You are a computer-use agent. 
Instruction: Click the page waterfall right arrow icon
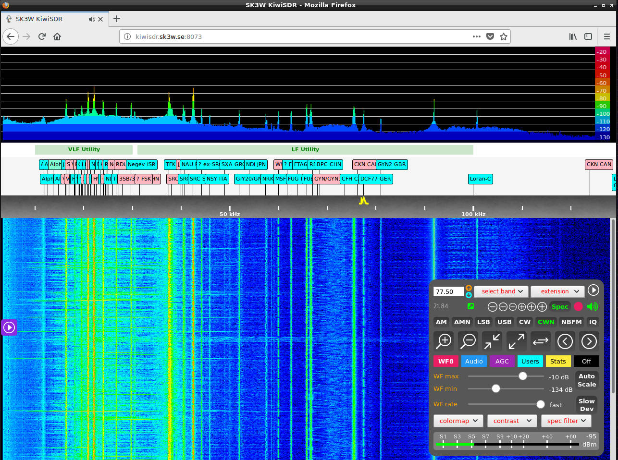point(589,341)
